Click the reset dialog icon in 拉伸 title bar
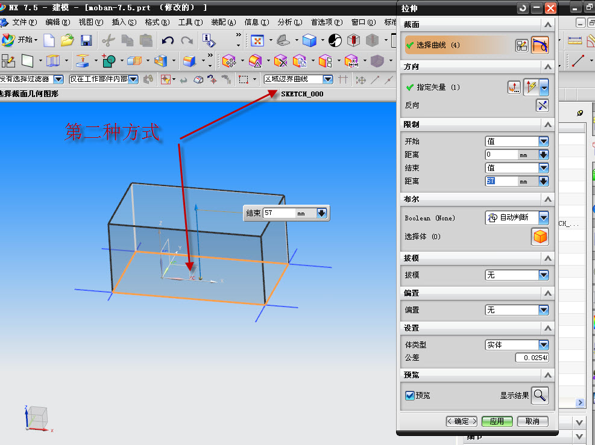This screenshot has height=445, width=595. click(523, 8)
